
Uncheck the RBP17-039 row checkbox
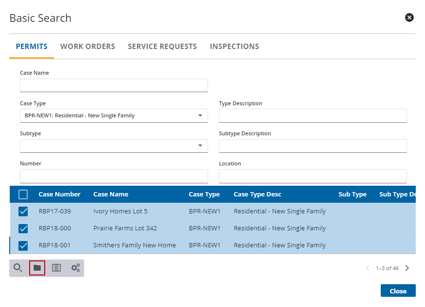pos(23,211)
